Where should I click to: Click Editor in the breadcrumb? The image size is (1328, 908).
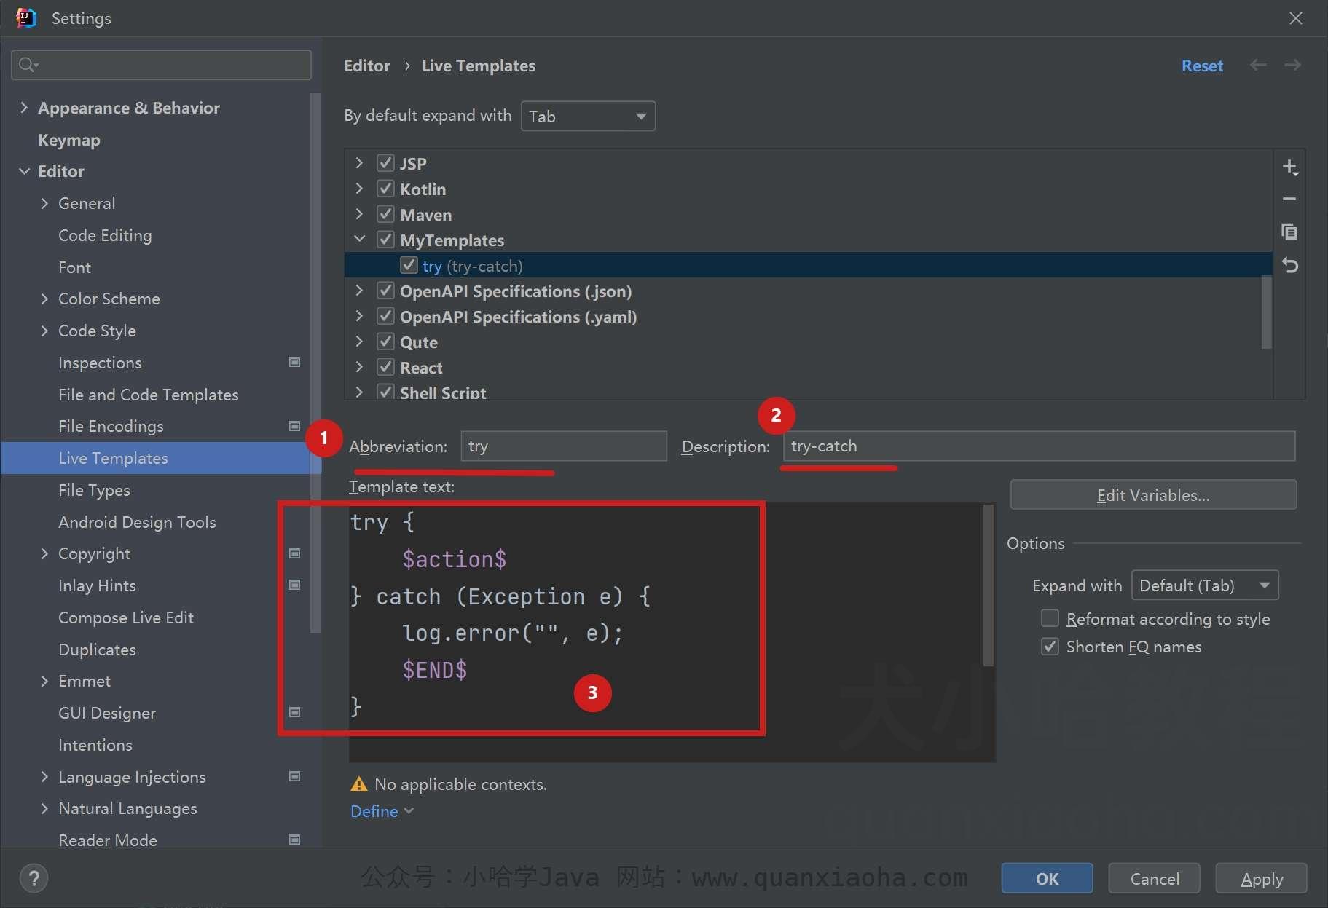pos(366,66)
